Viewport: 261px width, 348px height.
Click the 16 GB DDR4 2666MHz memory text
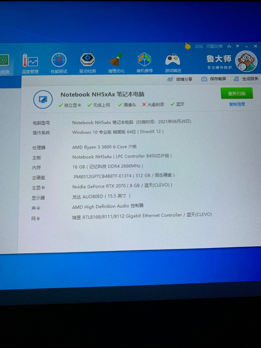108,166
